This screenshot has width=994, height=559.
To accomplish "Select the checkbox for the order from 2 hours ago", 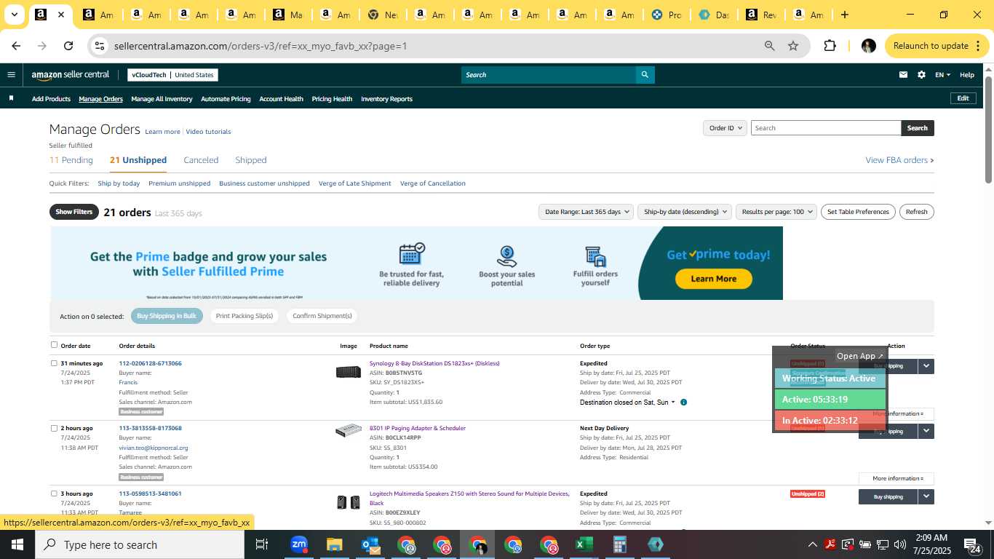I will [x=54, y=428].
